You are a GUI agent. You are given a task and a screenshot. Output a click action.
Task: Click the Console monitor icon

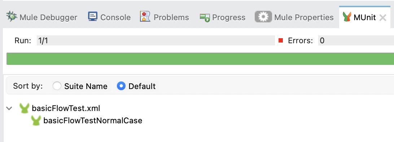click(92, 17)
